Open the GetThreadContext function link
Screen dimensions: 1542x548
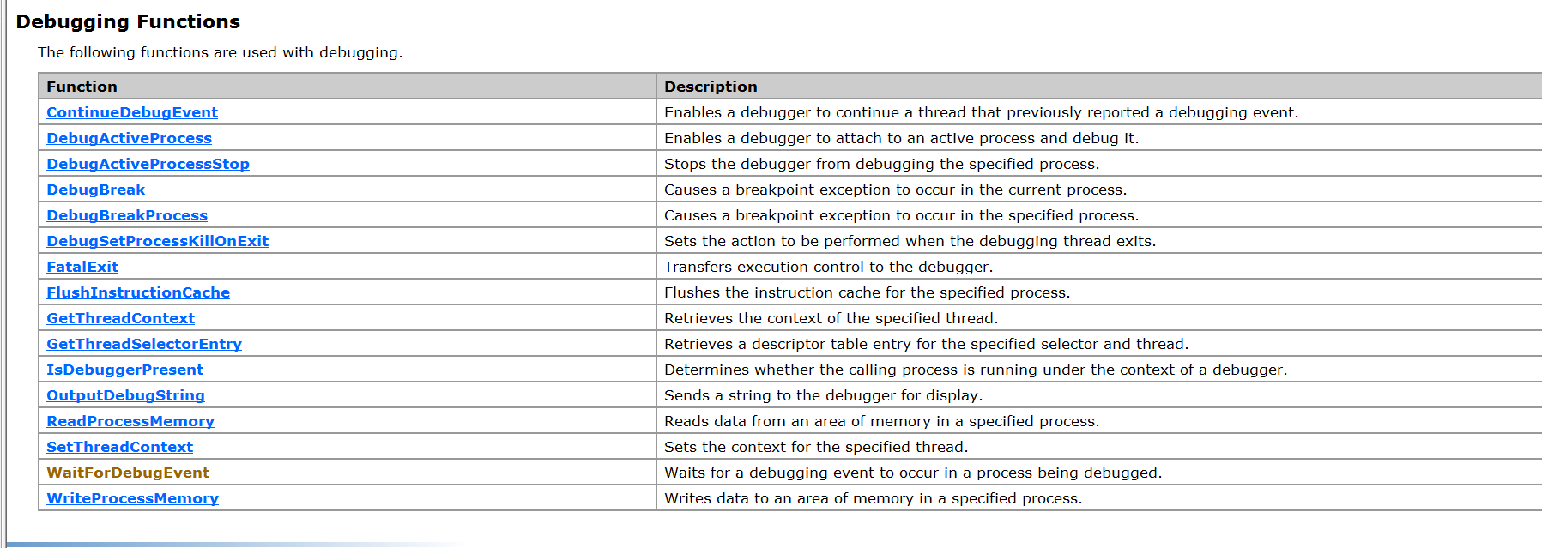tap(120, 318)
